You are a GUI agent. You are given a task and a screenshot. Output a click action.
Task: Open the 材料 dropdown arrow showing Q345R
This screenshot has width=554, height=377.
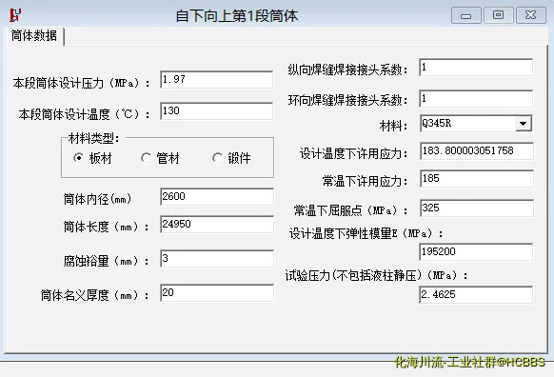point(524,124)
